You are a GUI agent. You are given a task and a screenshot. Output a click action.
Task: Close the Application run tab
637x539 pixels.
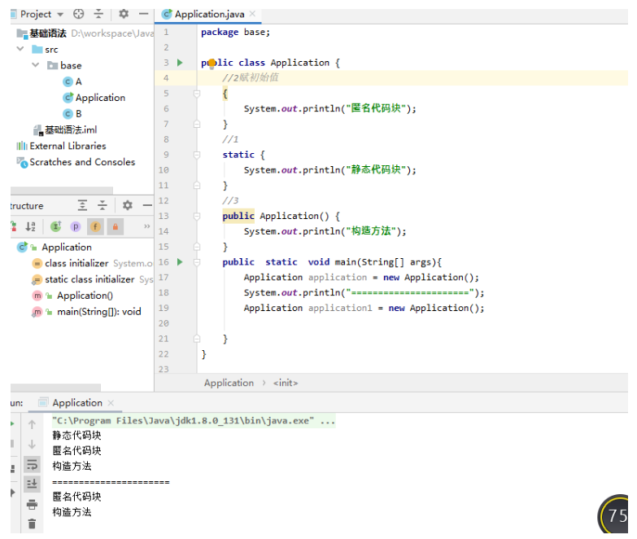point(111,403)
